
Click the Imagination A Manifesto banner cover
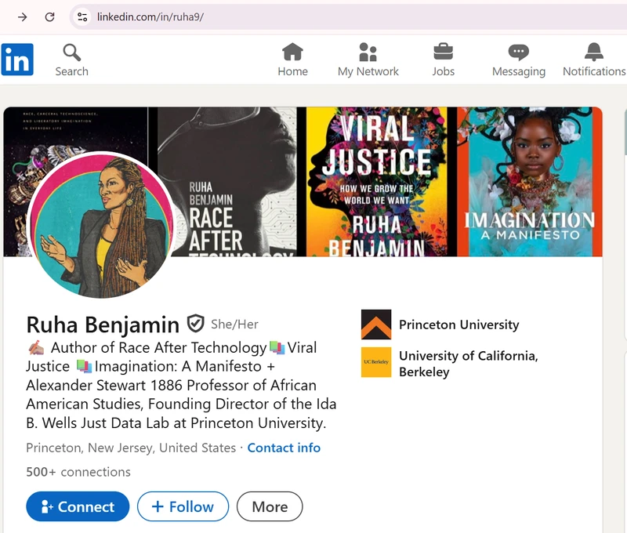pyautogui.click(x=530, y=182)
